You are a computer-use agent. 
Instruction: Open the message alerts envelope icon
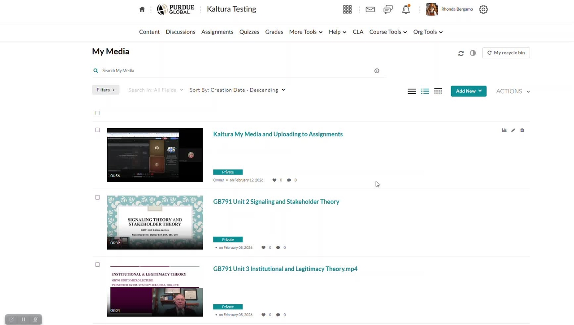[x=370, y=9]
